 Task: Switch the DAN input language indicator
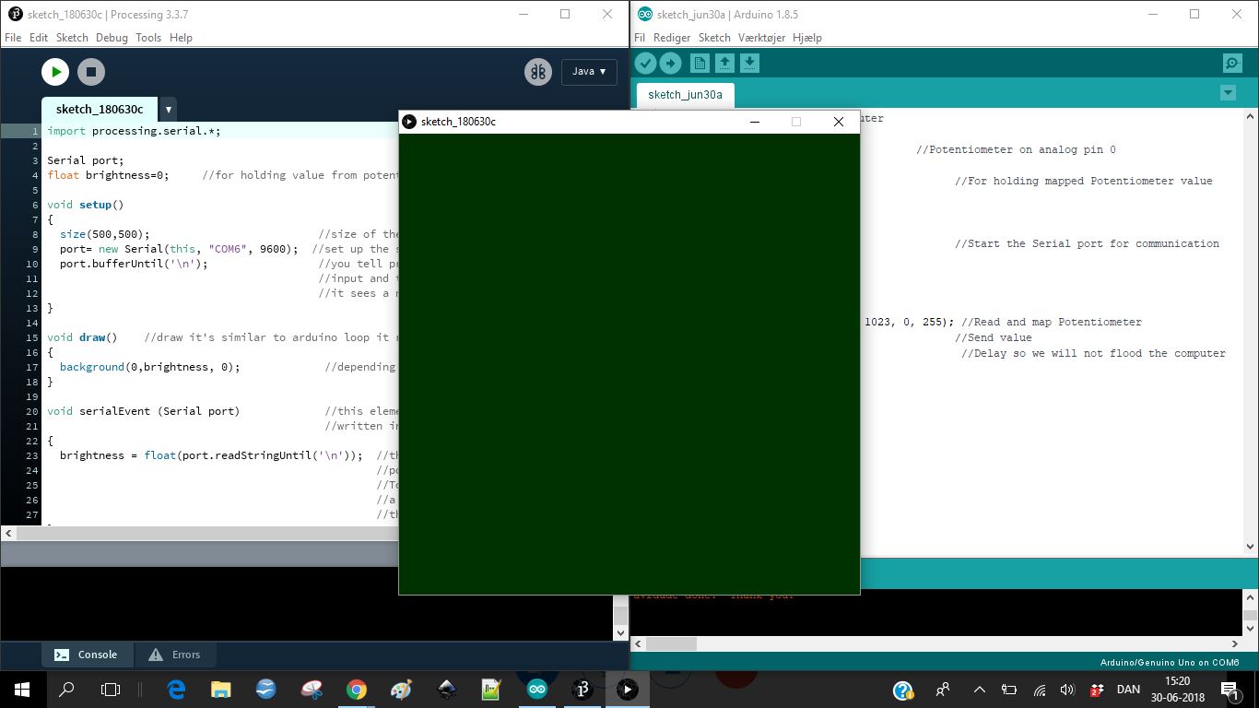1128,690
